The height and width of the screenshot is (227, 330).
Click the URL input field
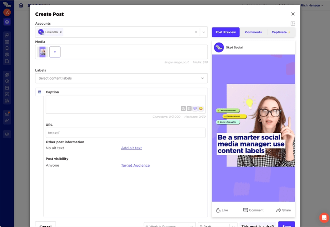tap(125, 133)
